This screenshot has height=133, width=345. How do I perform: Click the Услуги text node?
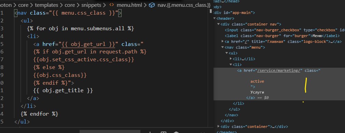point(257,92)
